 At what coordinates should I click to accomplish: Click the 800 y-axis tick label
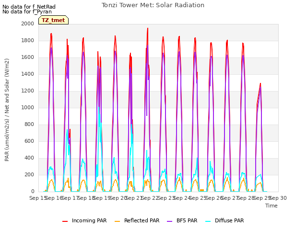(x=29, y=125)
